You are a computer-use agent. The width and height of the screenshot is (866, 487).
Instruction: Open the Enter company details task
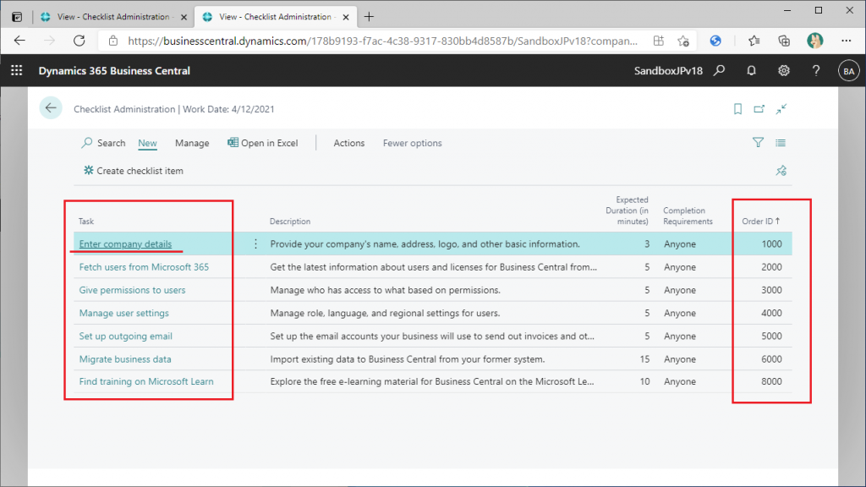pos(125,243)
